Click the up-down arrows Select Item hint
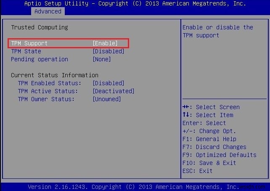The width and height of the screenshot is (270, 191). point(208,115)
